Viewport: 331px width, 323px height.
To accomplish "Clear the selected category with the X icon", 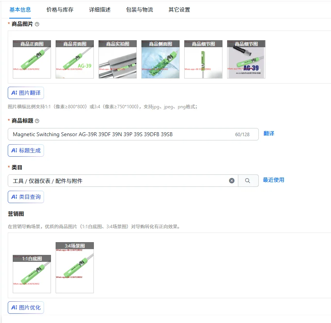I will click(232, 181).
